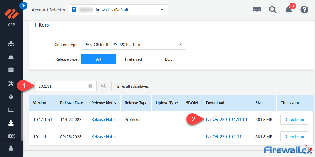The image size is (315, 157).
Task: Click the header search magnifier icon
Action: coord(273,10)
